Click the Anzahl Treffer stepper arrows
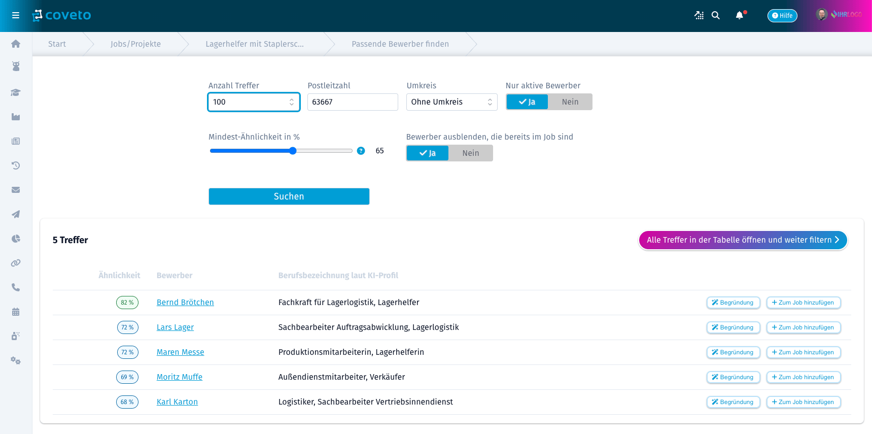 pos(292,102)
